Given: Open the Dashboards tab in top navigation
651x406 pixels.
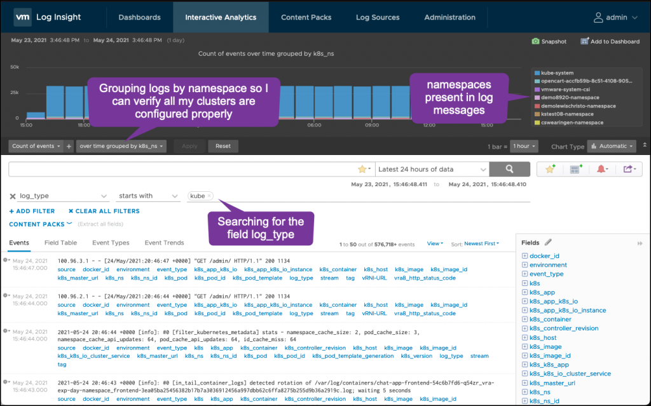Looking at the screenshot, I should tap(139, 17).
